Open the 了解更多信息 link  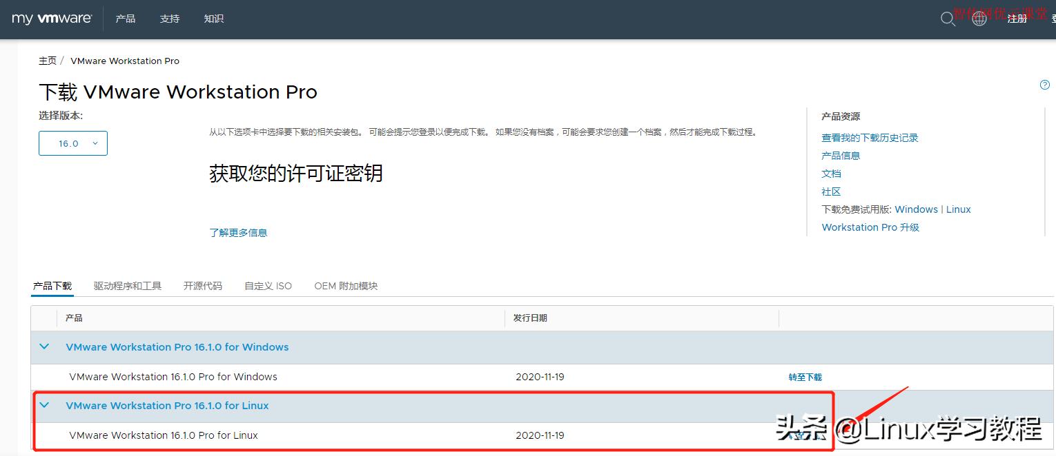(x=238, y=232)
